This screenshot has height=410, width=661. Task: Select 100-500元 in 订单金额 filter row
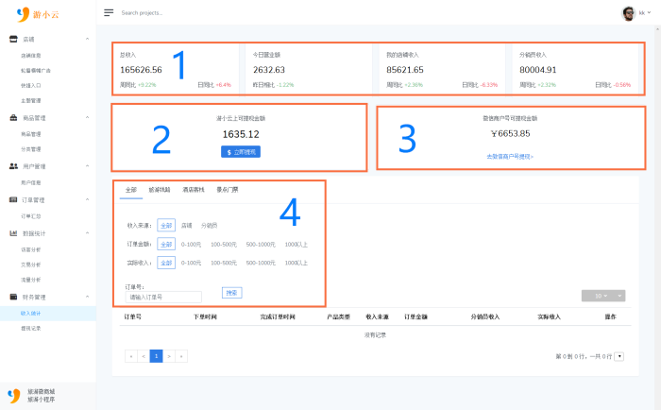[224, 245]
